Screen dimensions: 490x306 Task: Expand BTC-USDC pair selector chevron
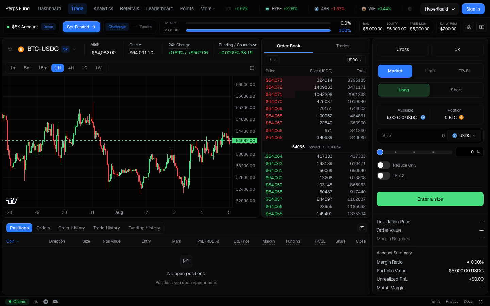pos(74,49)
